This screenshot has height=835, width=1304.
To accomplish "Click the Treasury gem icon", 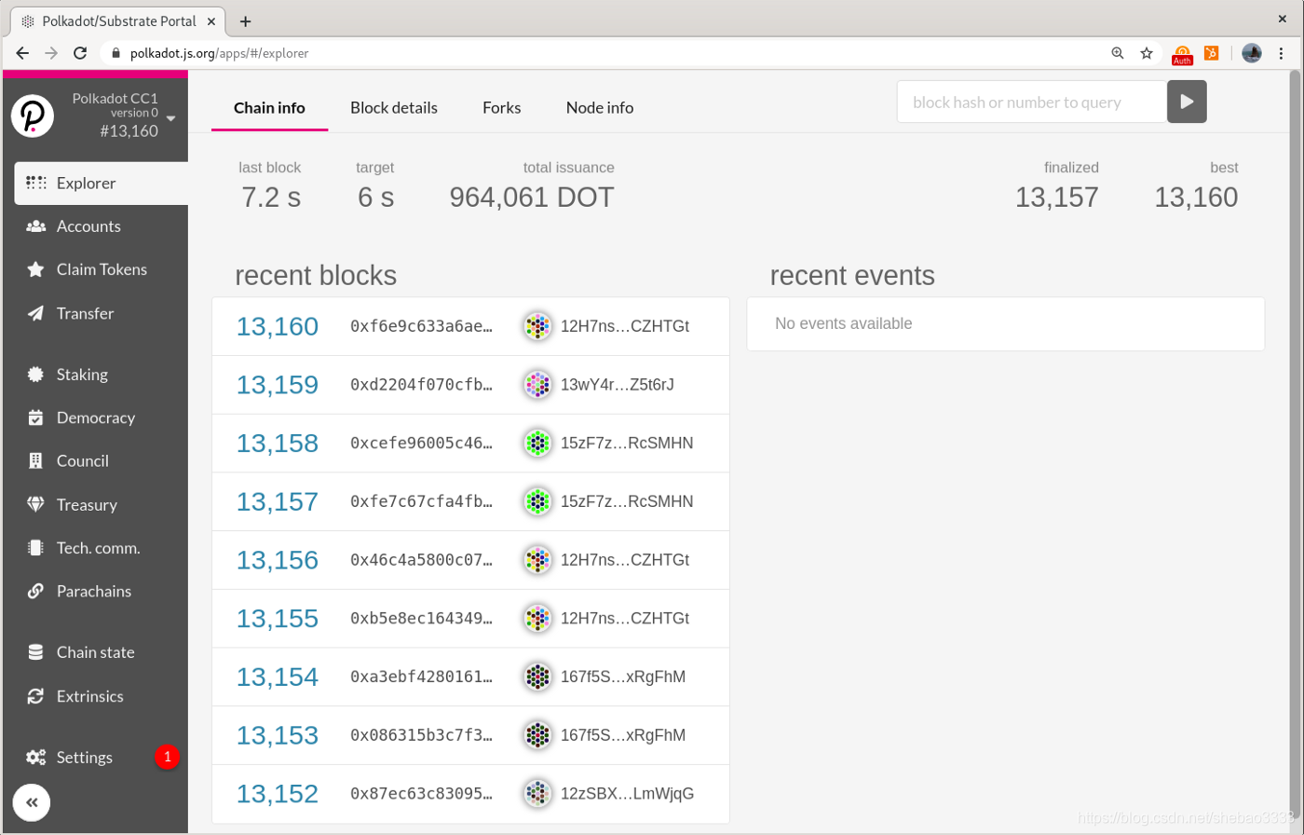I will pyautogui.click(x=35, y=504).
